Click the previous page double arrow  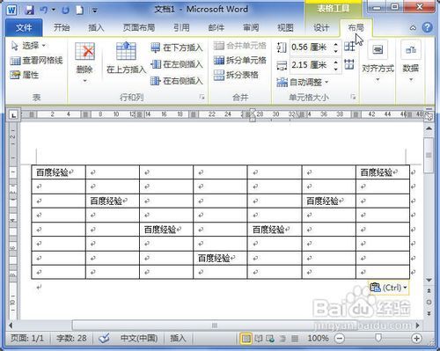(429, 290)
